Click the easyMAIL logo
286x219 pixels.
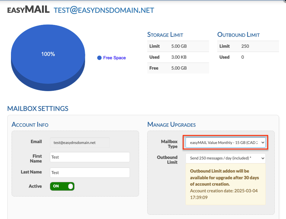coord(28,10)
